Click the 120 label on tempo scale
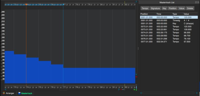This screenshot has height=96, width=200. pyautogui.click(x=3, y=50)
